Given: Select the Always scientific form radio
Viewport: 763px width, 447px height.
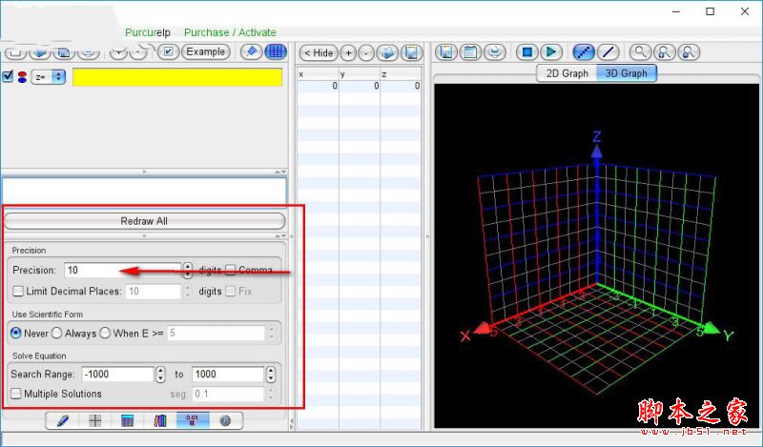Looking at the screenshot, I should point(56,334).
